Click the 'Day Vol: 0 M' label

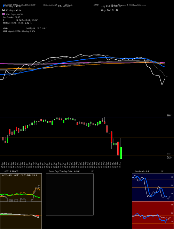tap(109, 10)
